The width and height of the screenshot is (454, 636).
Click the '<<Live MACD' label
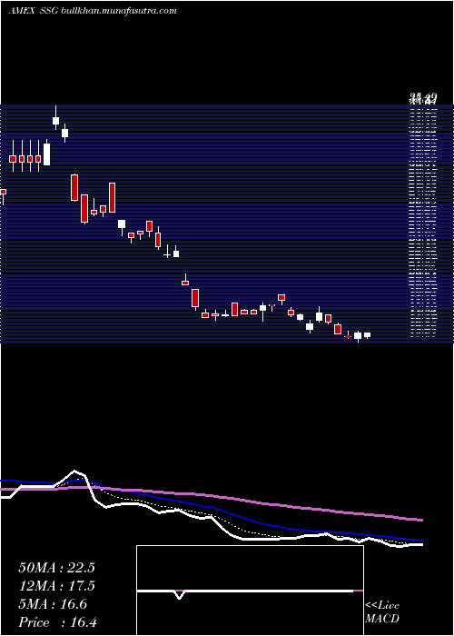click(x=382, y=612)
